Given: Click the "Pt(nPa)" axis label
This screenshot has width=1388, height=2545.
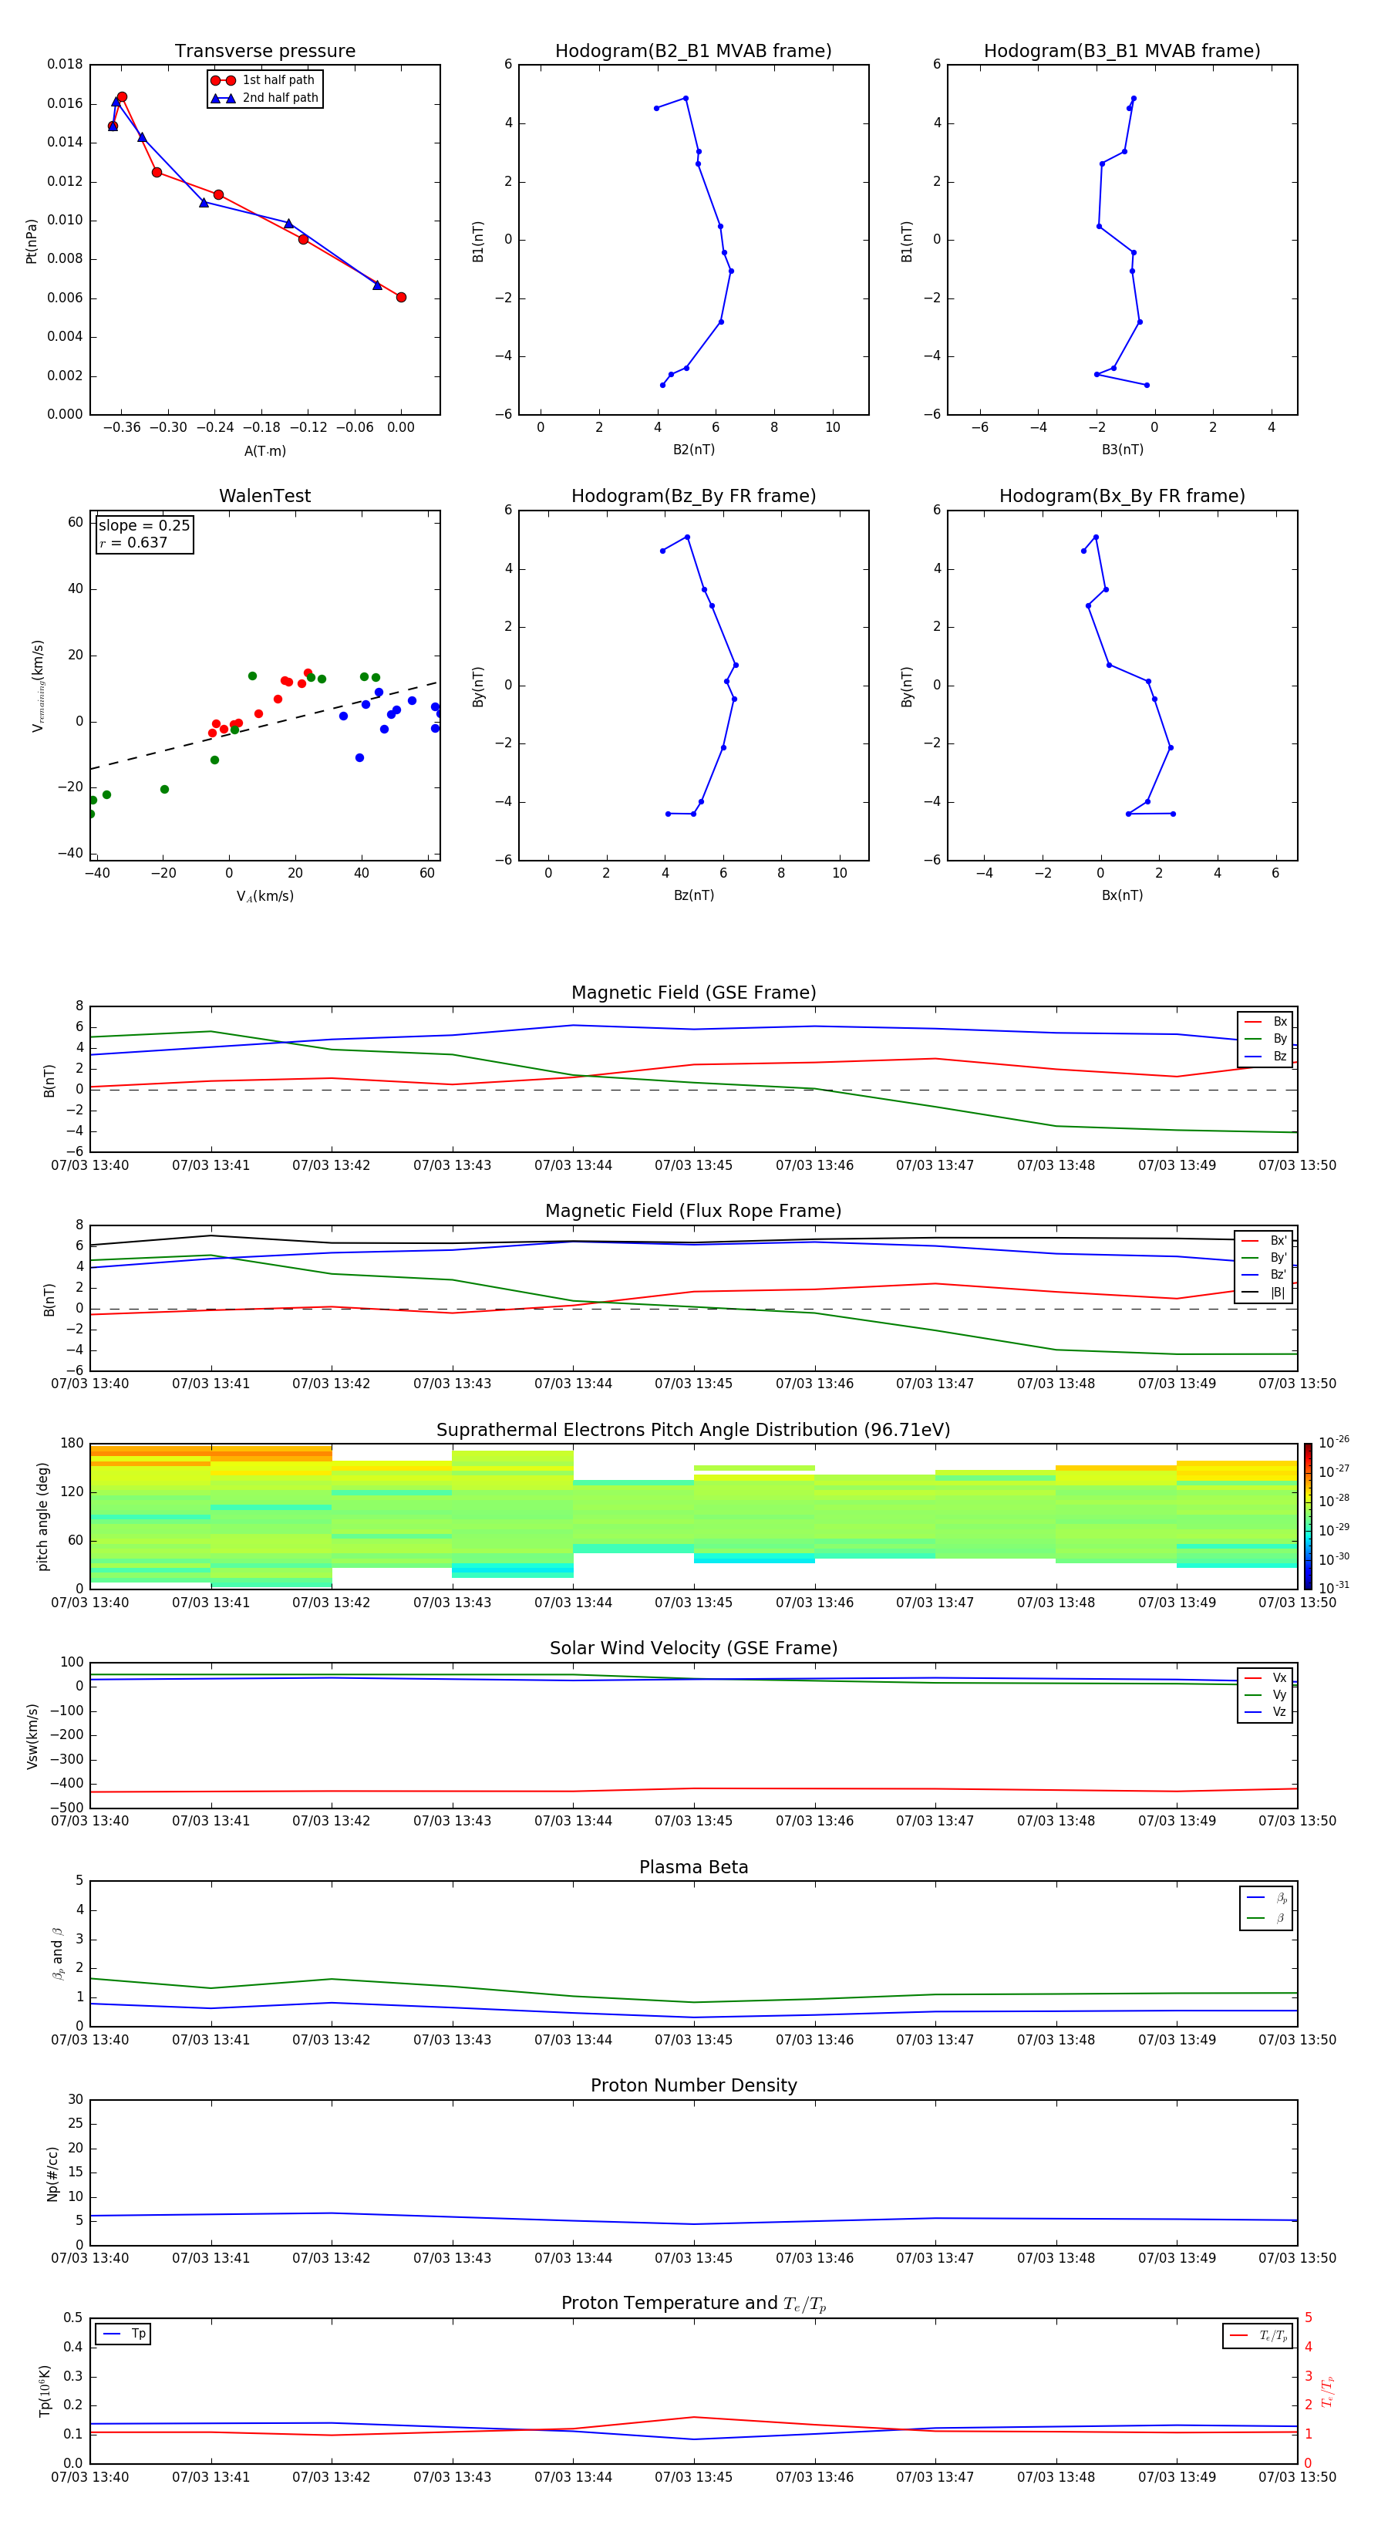Looking at the screenshot, I should tap(32, 240).
